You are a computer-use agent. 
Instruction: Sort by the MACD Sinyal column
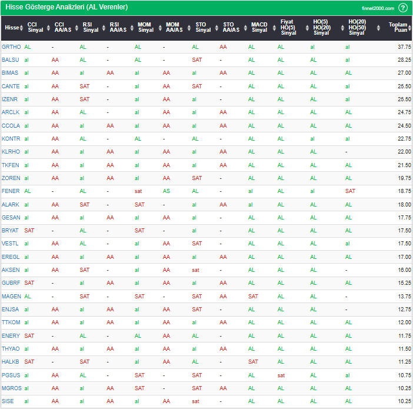coord(259,28)
